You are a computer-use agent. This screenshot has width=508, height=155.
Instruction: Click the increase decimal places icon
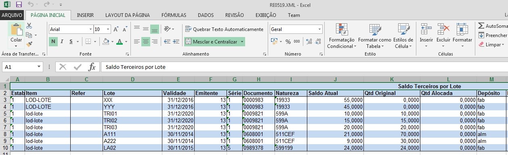point(309,41)
